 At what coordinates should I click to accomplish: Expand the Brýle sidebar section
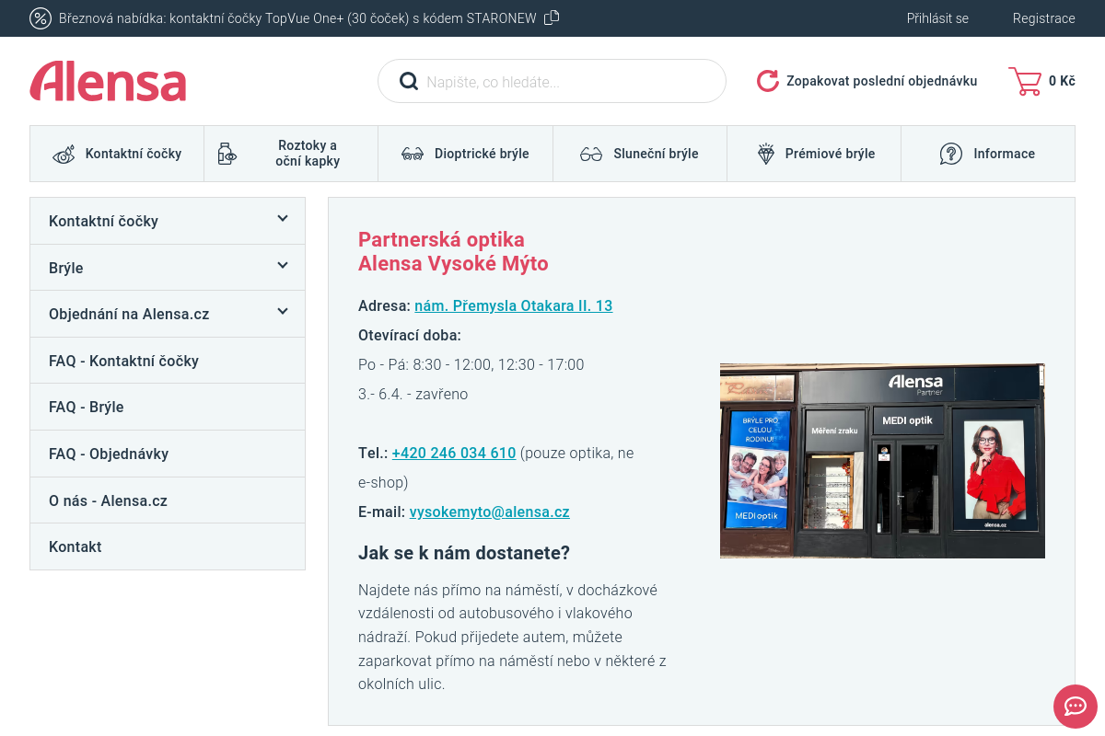pyautogui.click(x=283, y=266)
